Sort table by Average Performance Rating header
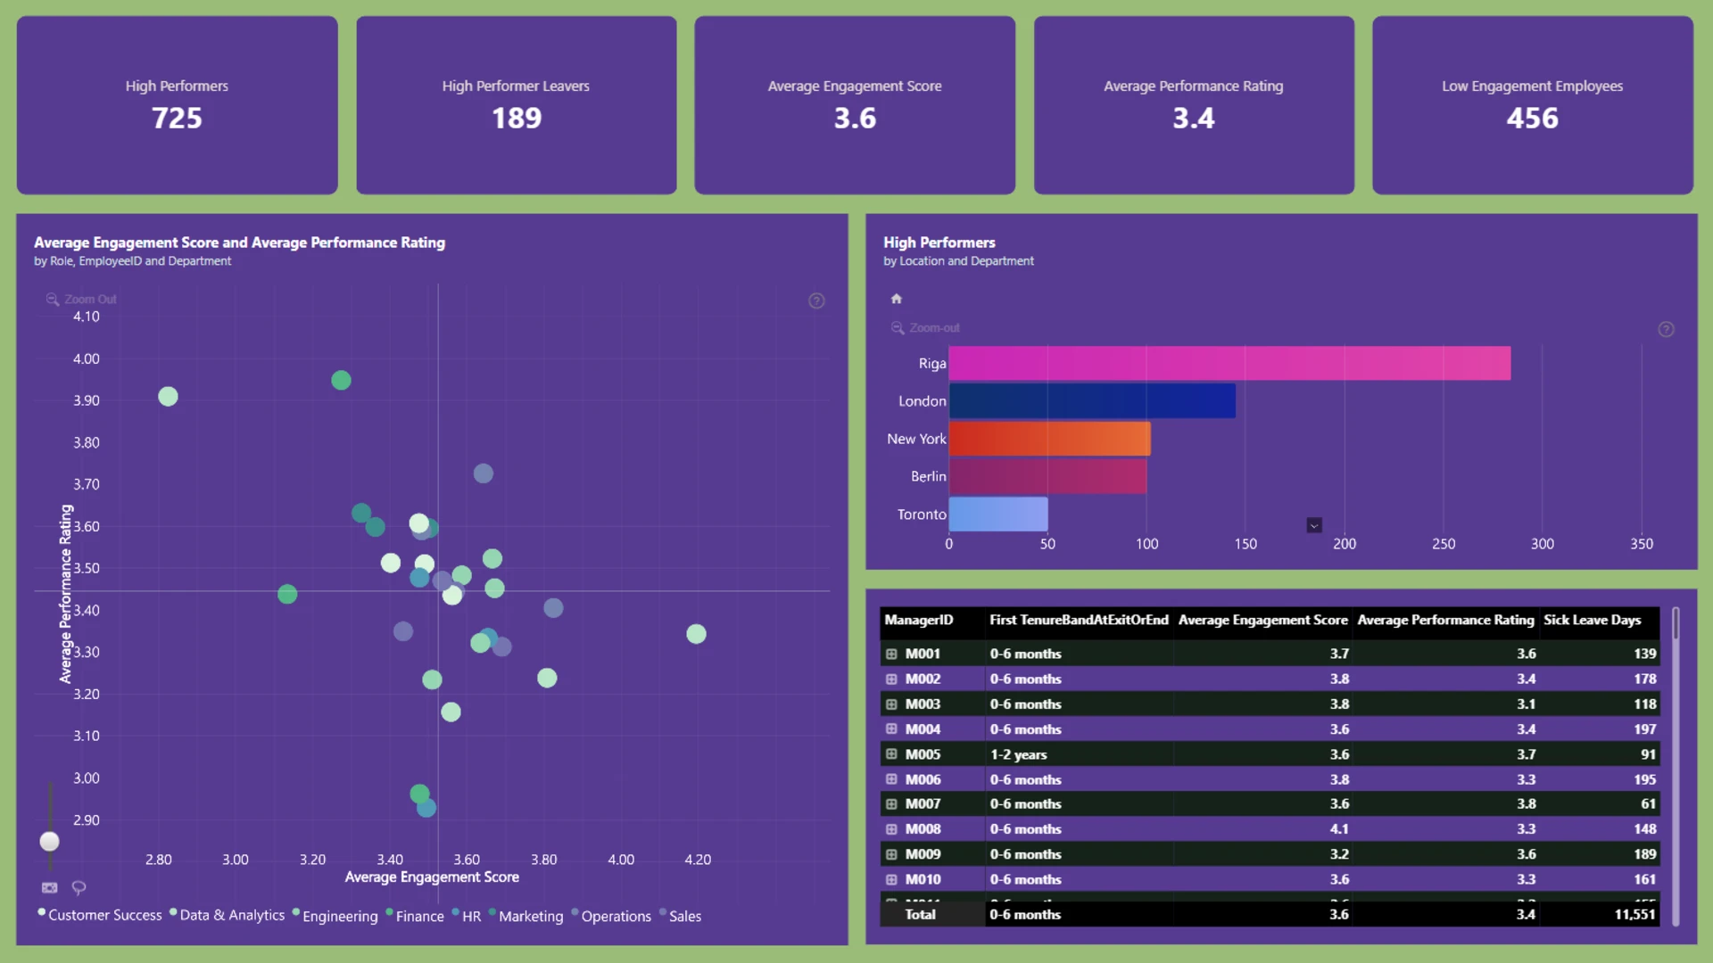Viewport: 1713px width, 963px height. click(1445, 621)
